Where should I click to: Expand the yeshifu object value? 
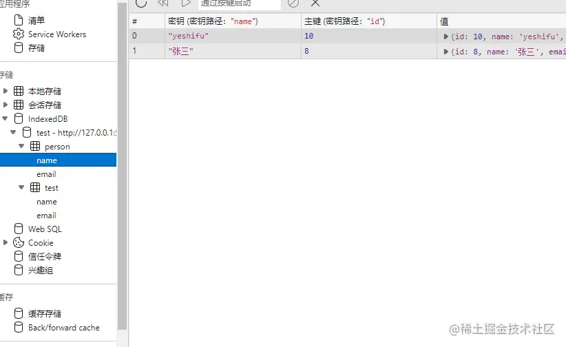[x=446, y=36]
